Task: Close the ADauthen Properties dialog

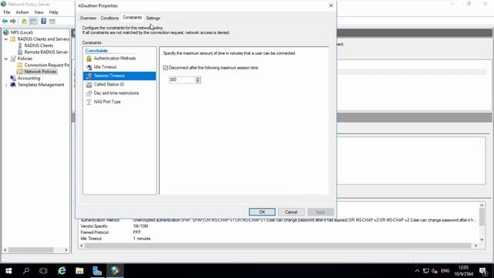Action: [331, 5]
